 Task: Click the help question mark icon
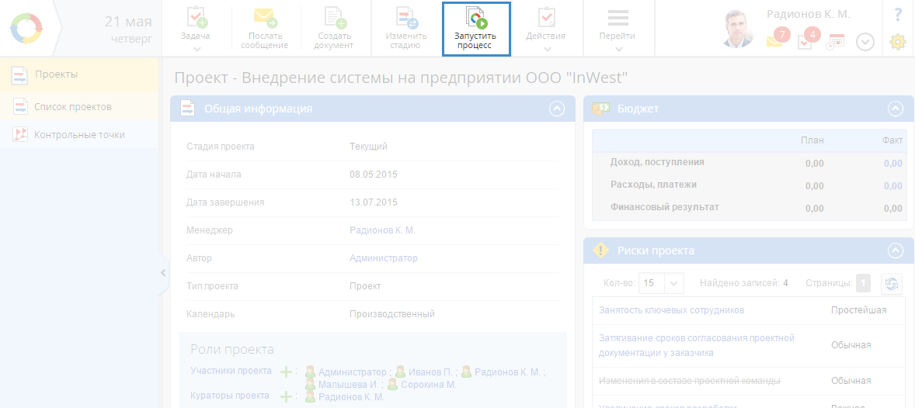click(x=898, y=14)
